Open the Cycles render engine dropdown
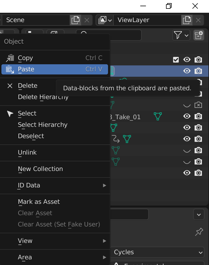 tap(157, 252)
